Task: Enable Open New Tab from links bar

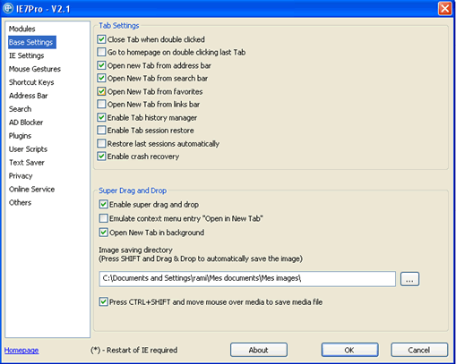Action: pos(101,104)
